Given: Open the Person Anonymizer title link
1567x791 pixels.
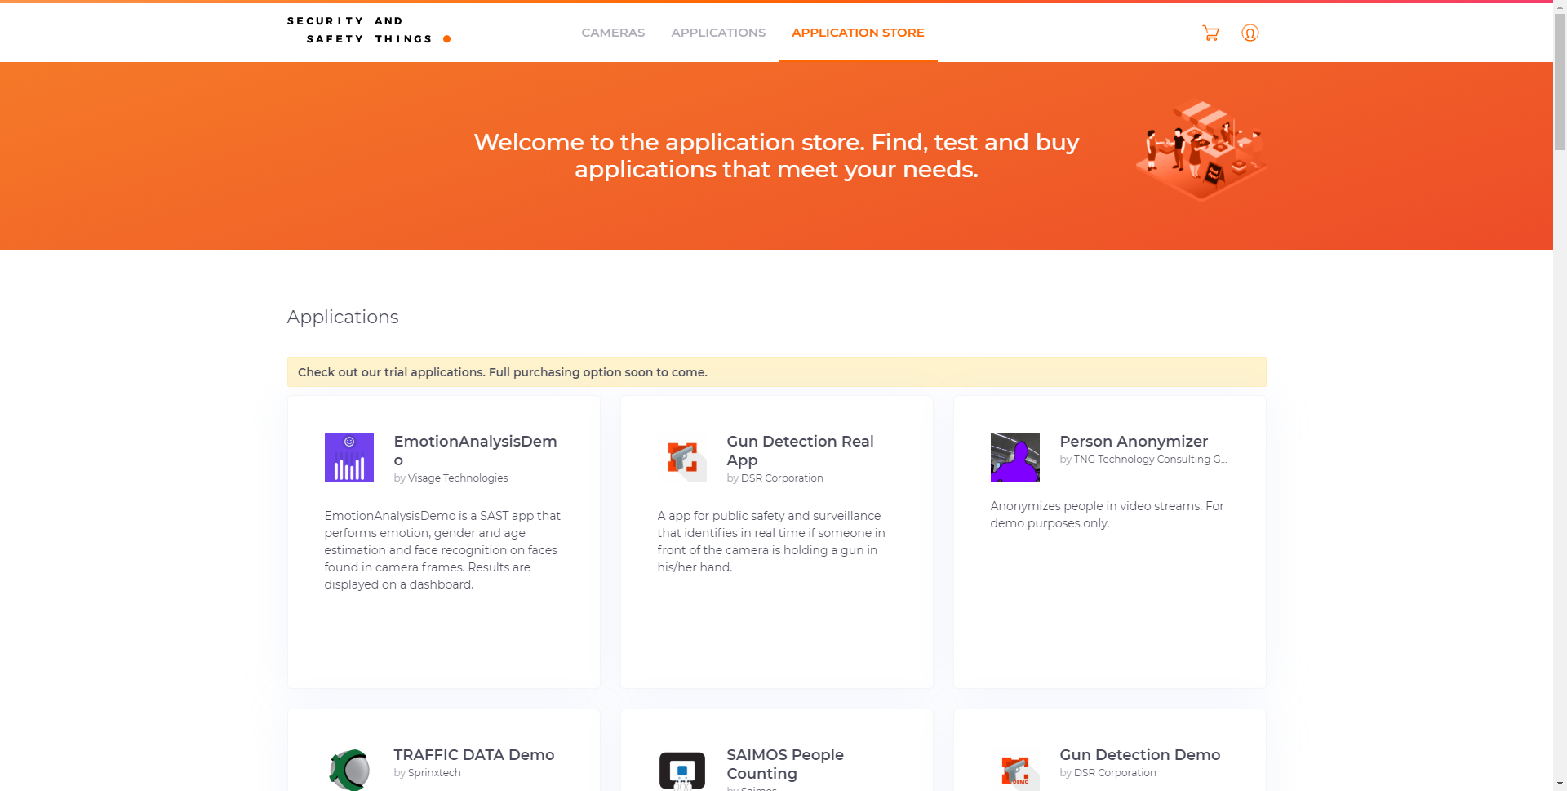Looking at the screenshot, I should tap(1133, 441).
